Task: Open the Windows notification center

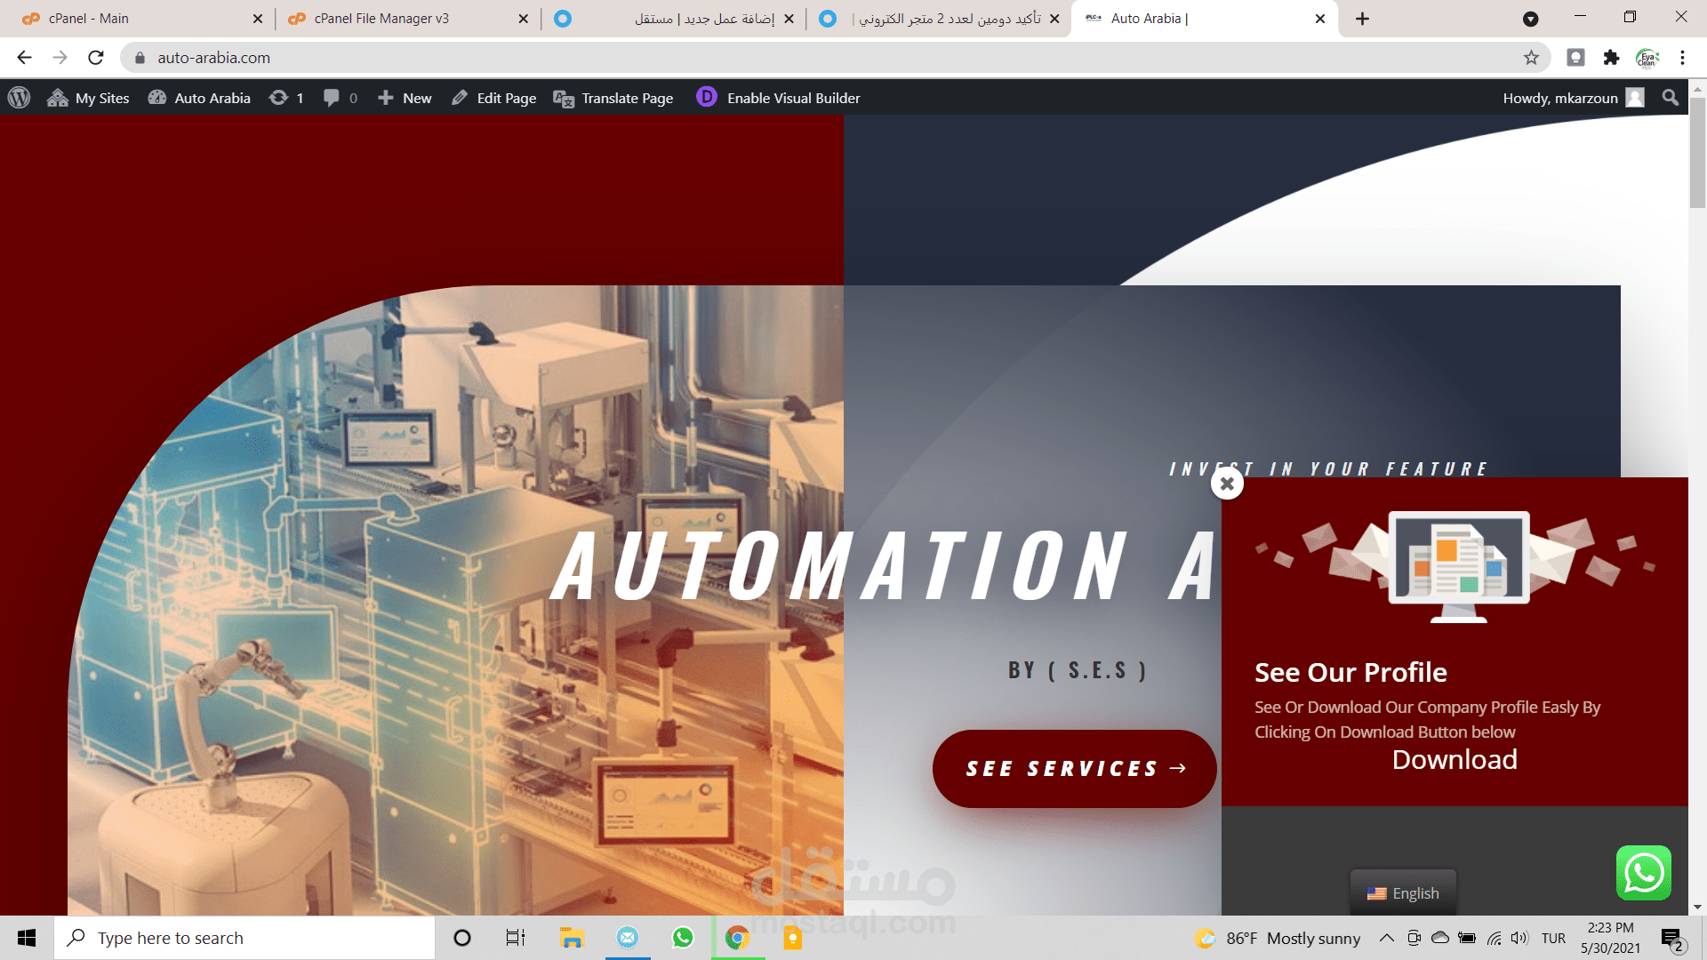Action: (1673, 938)
